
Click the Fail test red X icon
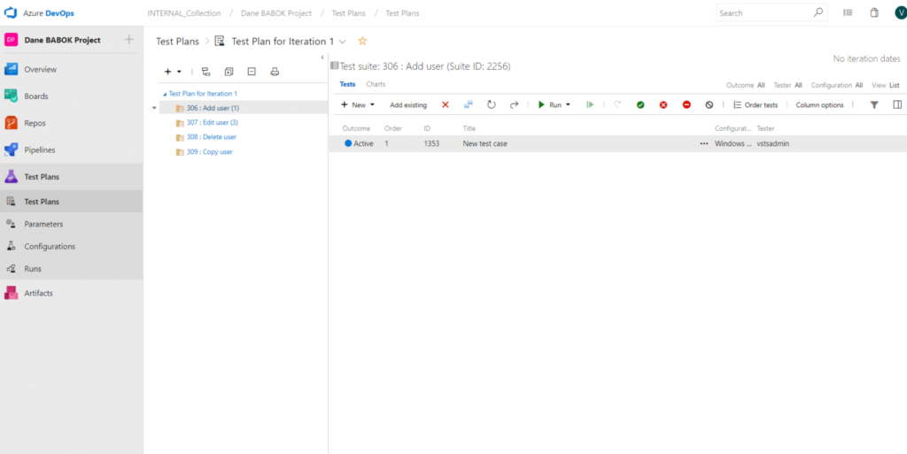pyautogui.click(x=663, y=104)
